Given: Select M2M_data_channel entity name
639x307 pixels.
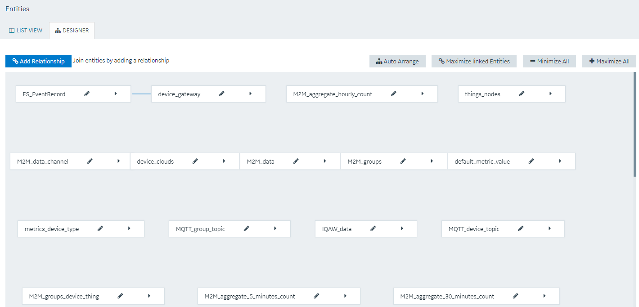Looking at the screenshot, I should (x=43, y=162).
